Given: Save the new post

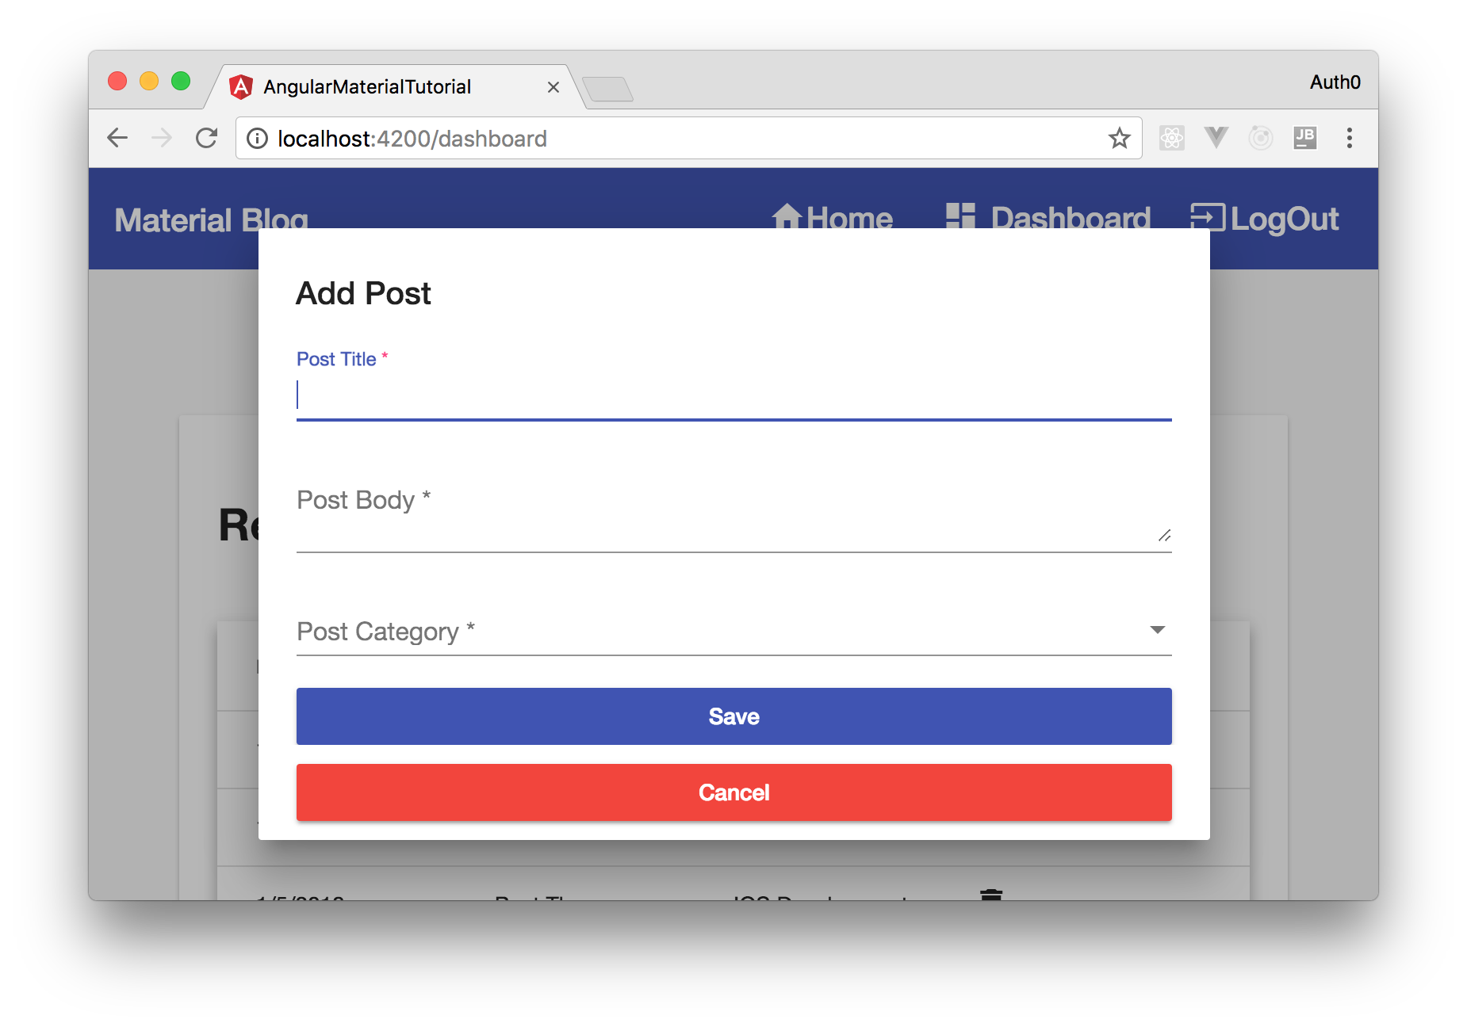Looking at the screenshot, I should click(733, 716).
